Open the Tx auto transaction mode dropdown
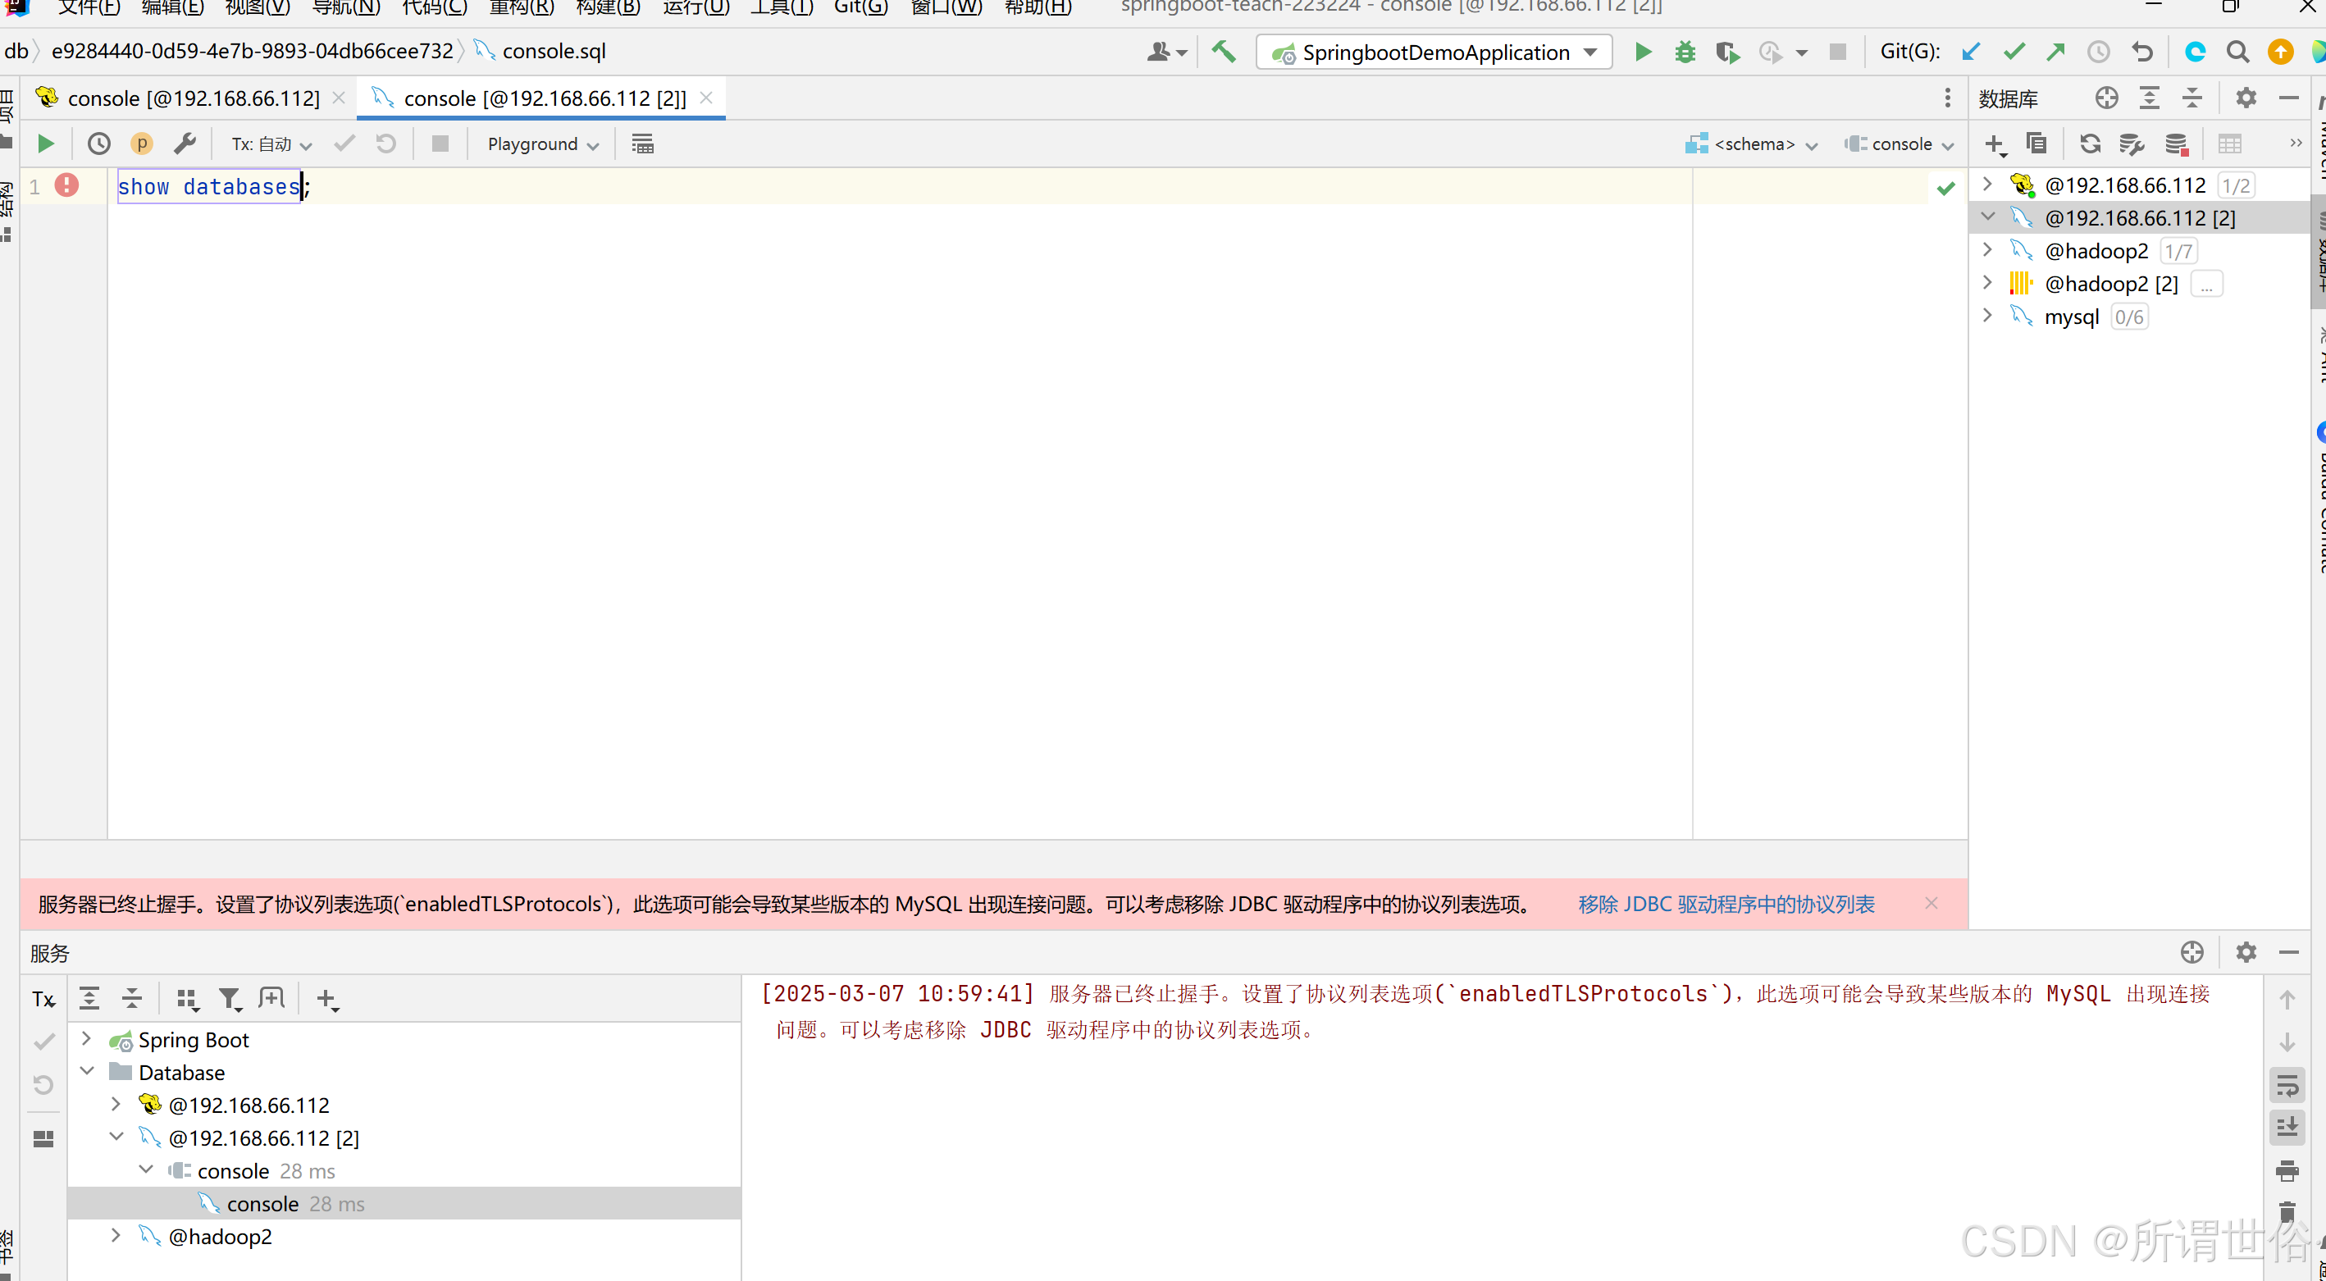This screenshot has width=2326, height=1281. click(271, 144)
